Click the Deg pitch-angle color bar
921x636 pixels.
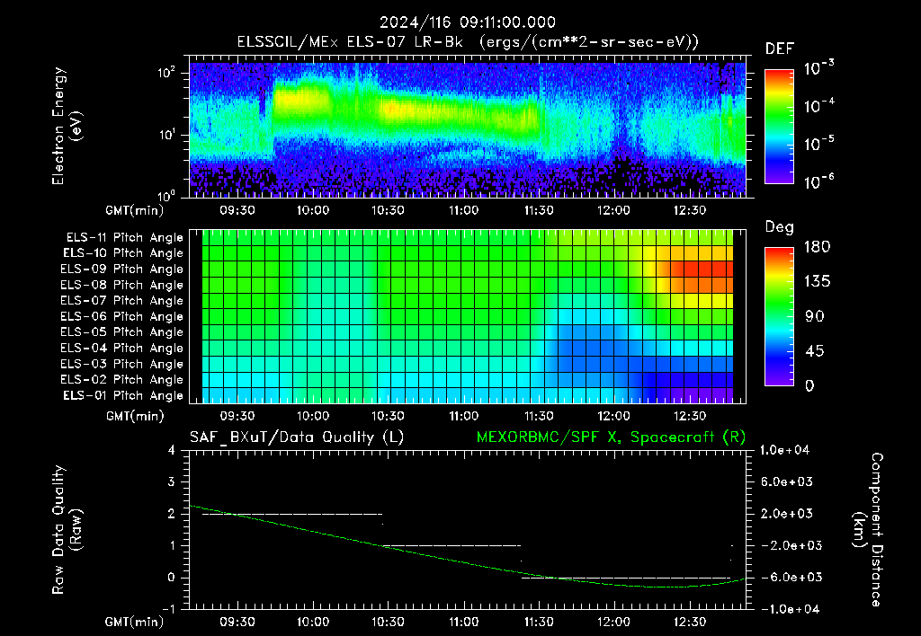(x=779, y=317)
